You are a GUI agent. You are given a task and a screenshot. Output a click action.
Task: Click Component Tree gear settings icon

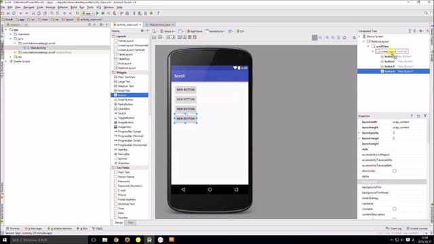coord(420,31)
